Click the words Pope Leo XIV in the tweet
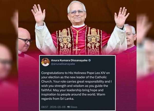 pos(96,73)
